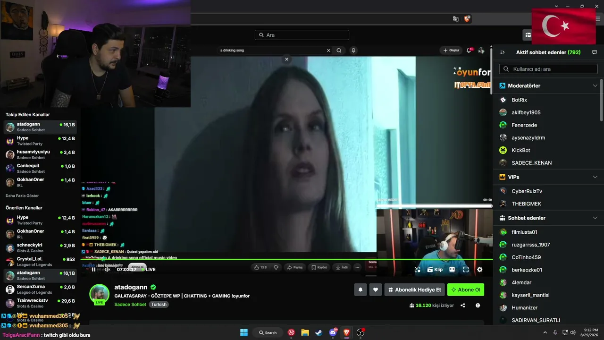Switch back to chat view icon

595,52
